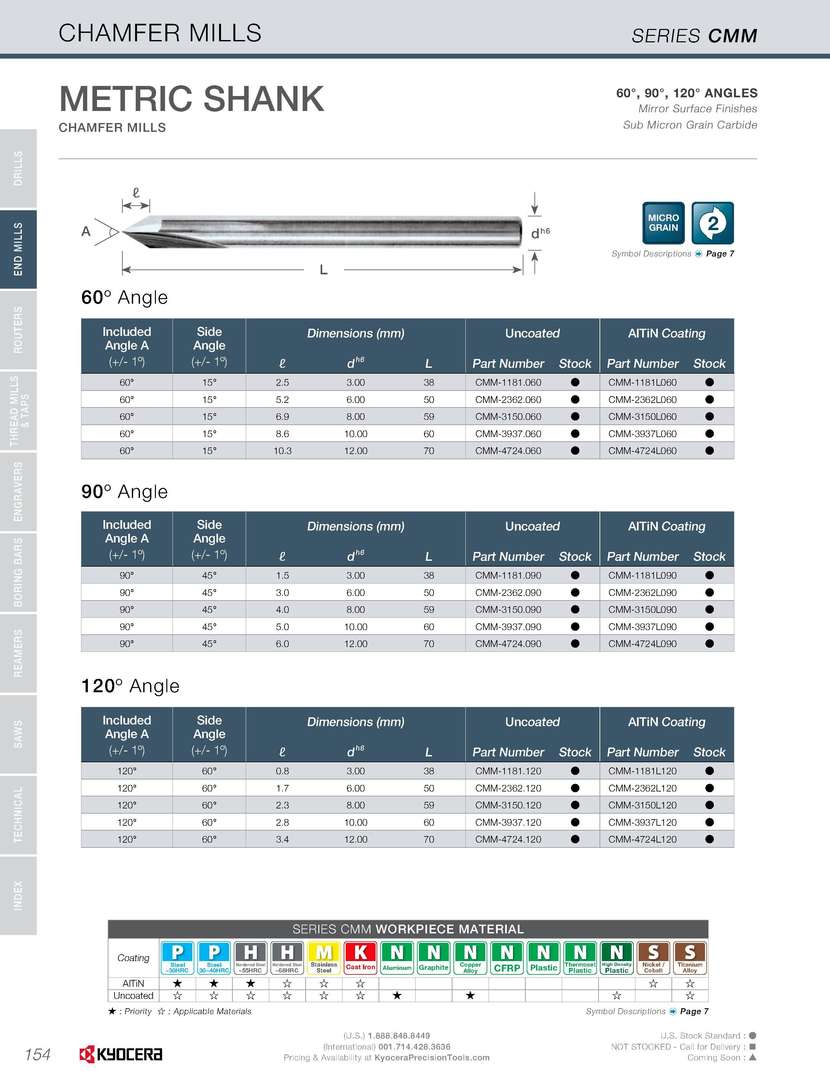This screenshot has width=830, height=1074.
Task: Click the Not Stocked square symbol
Action: [x=752, y=1046]
